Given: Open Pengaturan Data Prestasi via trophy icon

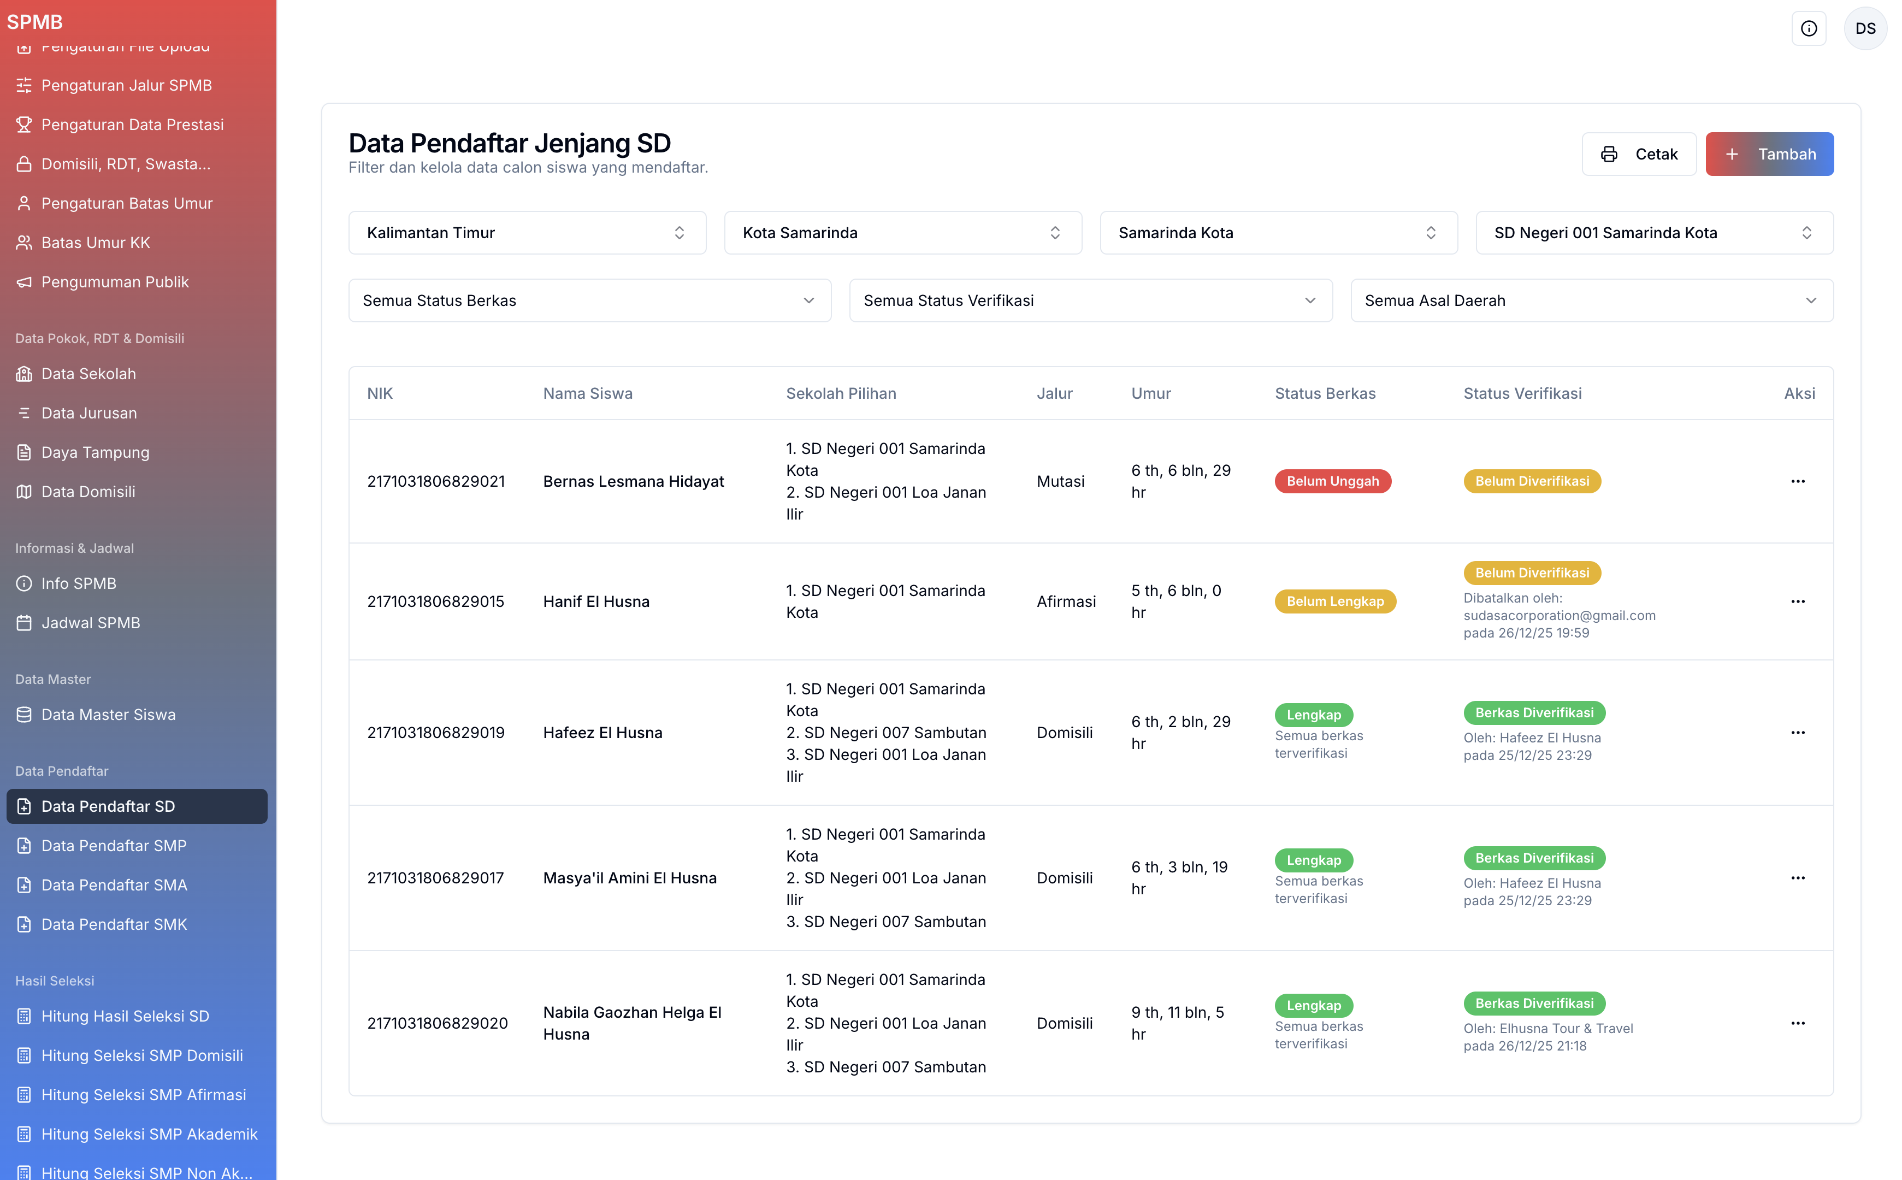Looking at the screenshot, I should [x=23, y=124].
